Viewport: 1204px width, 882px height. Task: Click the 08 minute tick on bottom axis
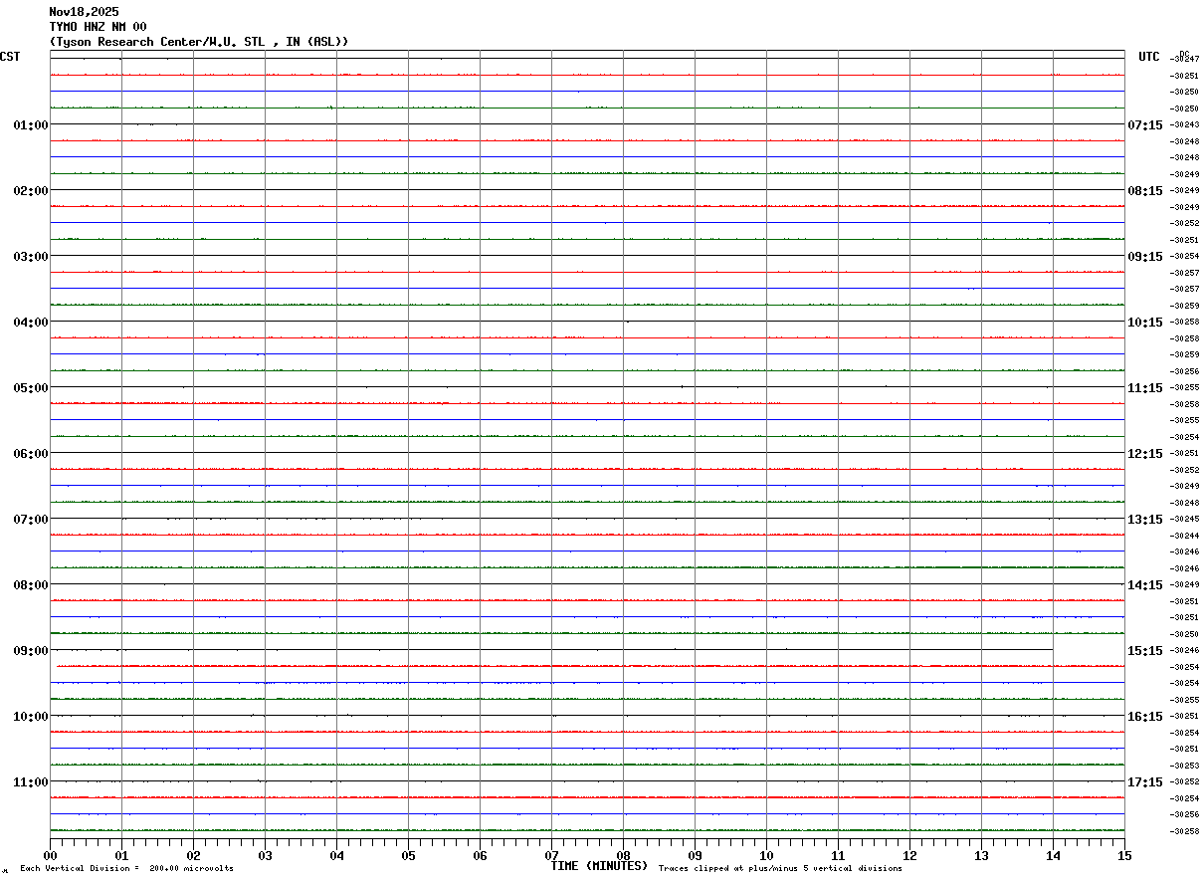(624, 855)
